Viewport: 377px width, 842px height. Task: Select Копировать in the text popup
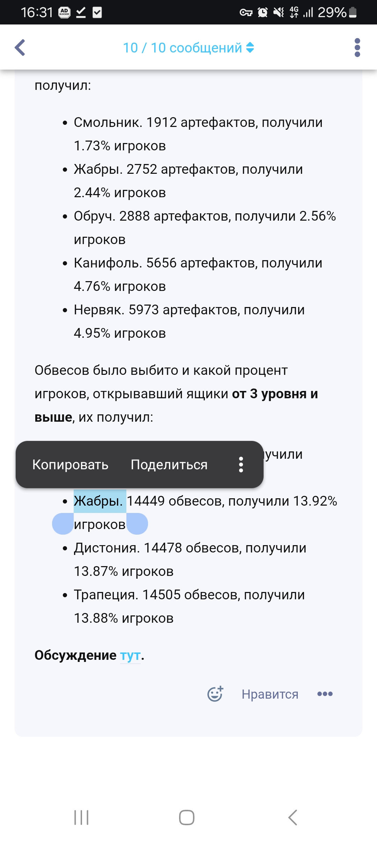[x=70, y=465]
